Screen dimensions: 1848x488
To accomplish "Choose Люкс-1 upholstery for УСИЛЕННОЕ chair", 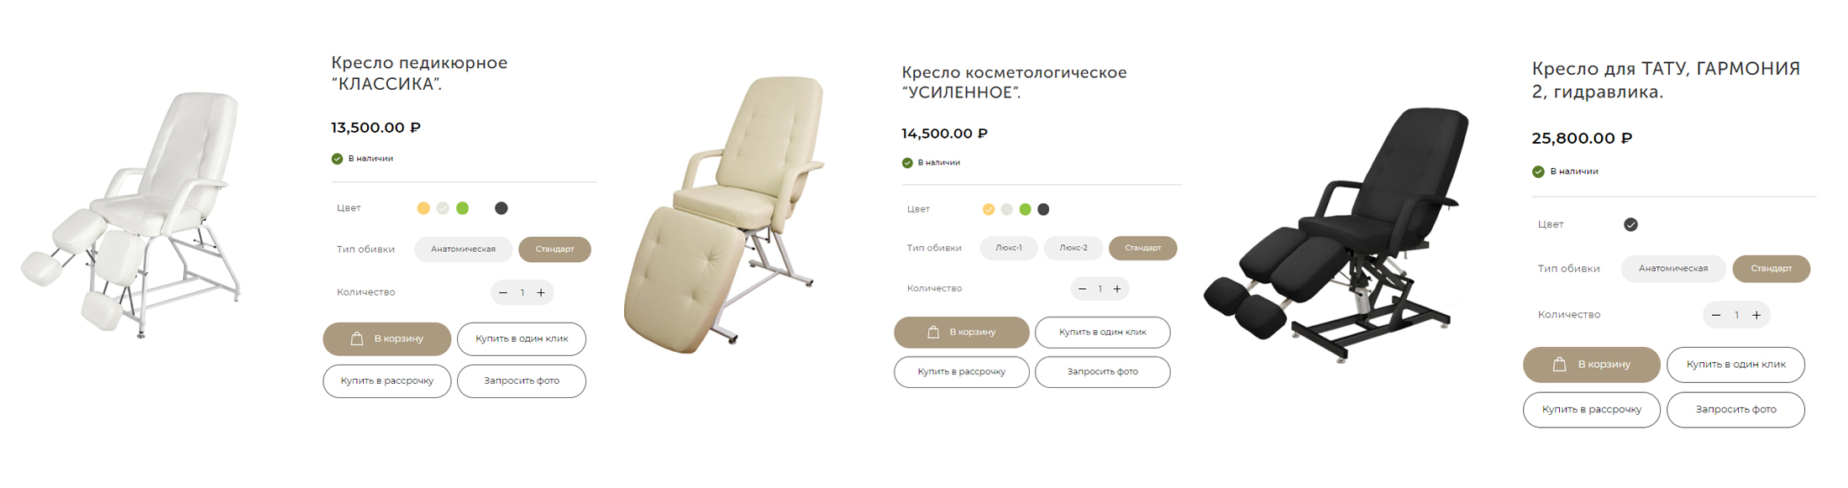I will [x=1009, y=248].
